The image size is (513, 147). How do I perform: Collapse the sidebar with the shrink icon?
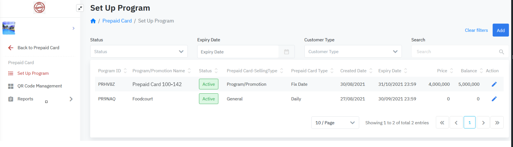[x=80, y=8]
